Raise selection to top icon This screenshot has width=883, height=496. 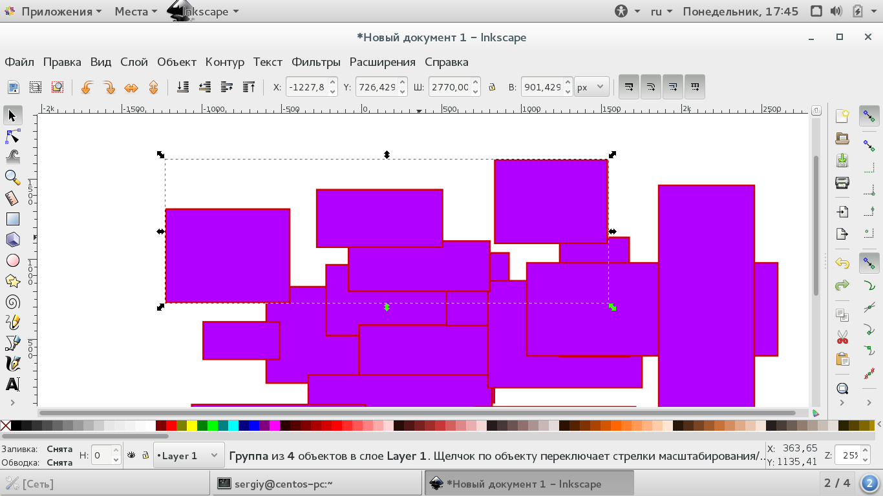click(249, 87)
